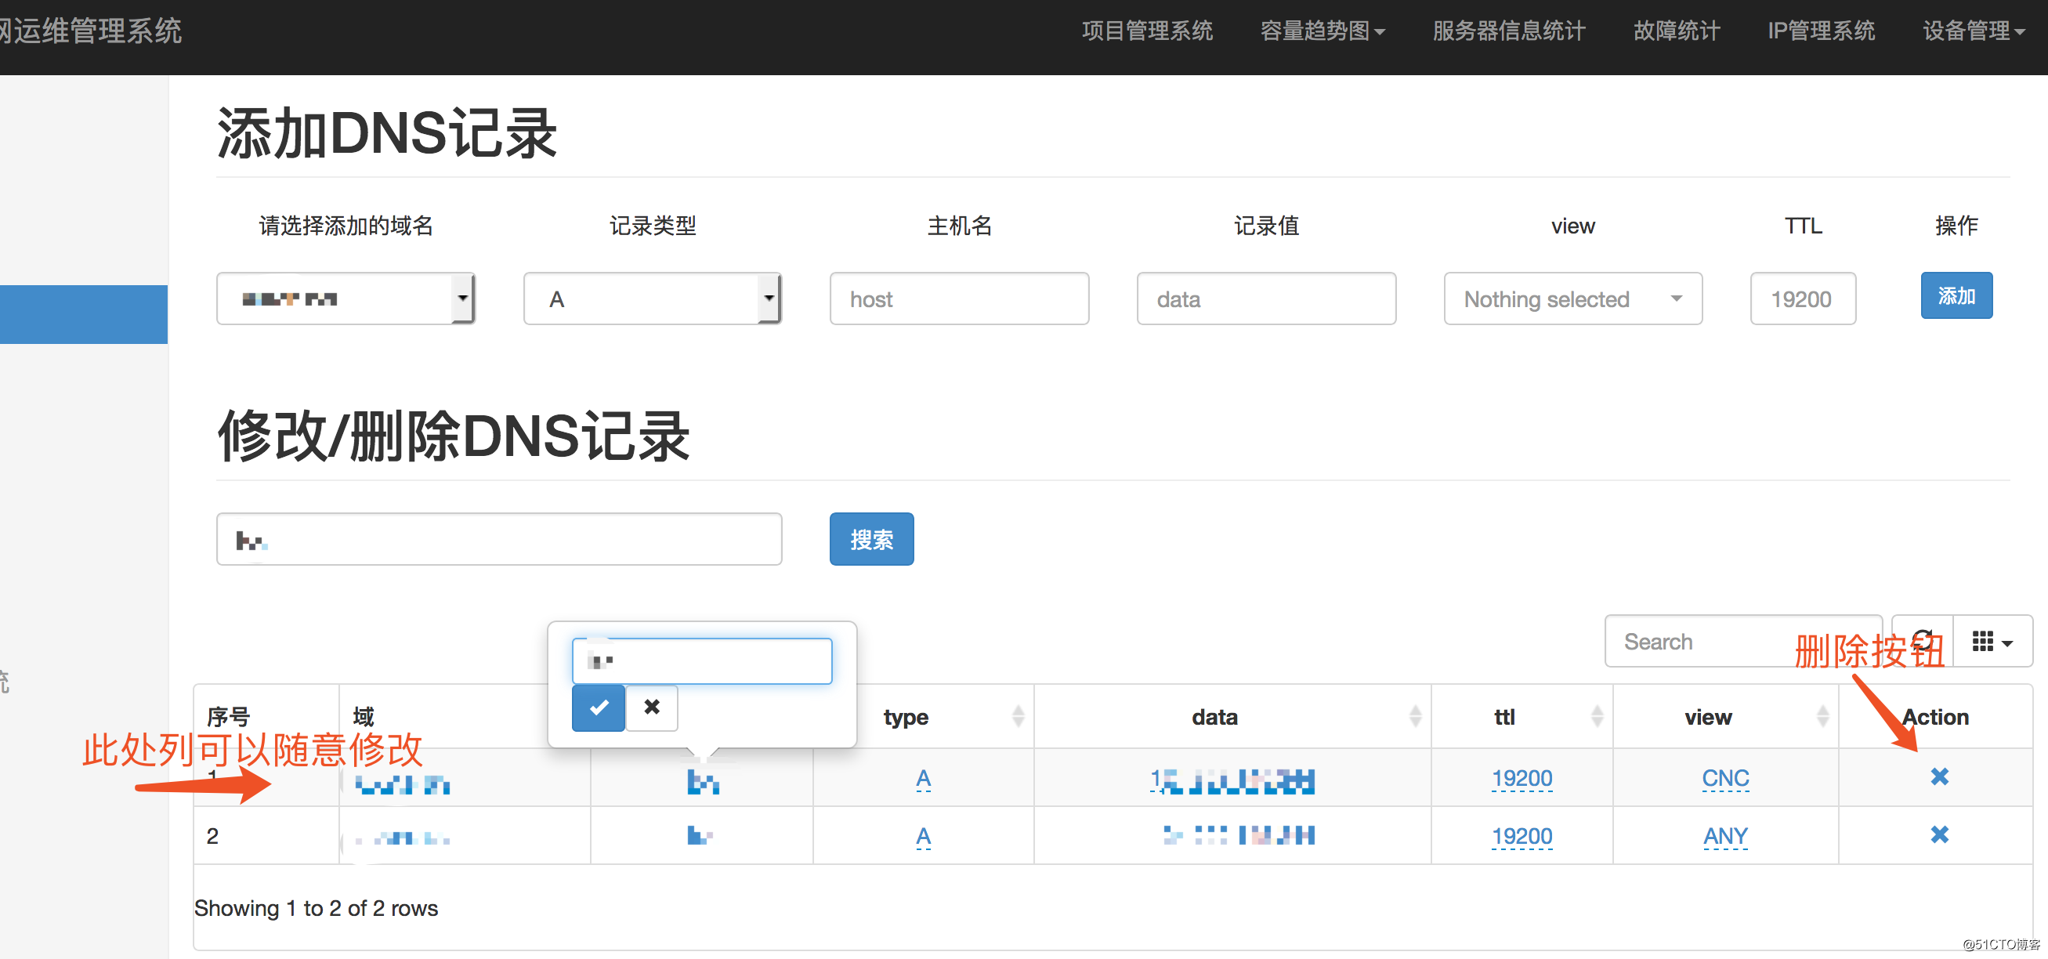Focus the data record value field
This screenshot has width=2048, height=959.
1265,299
